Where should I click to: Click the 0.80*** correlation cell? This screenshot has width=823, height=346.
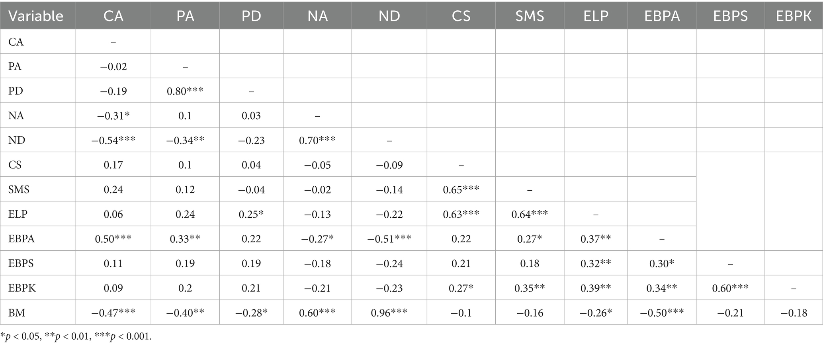[x=185, y=91]
